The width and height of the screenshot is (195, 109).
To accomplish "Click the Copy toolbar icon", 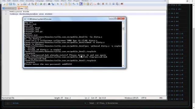I will pos(33,4).
